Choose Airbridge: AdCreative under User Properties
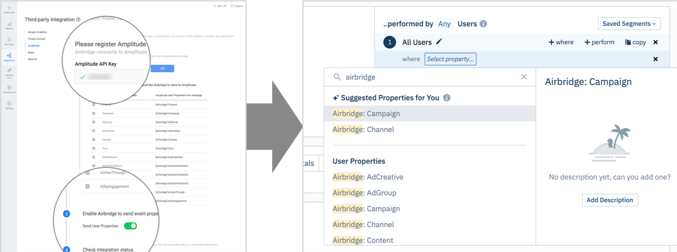This screenshot has height=252, width=677. coord(368,177)
